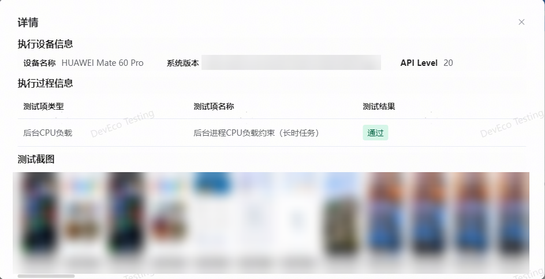Click the API Level value 20
Viewport: 545px width, 279px height.
(449, 63)
